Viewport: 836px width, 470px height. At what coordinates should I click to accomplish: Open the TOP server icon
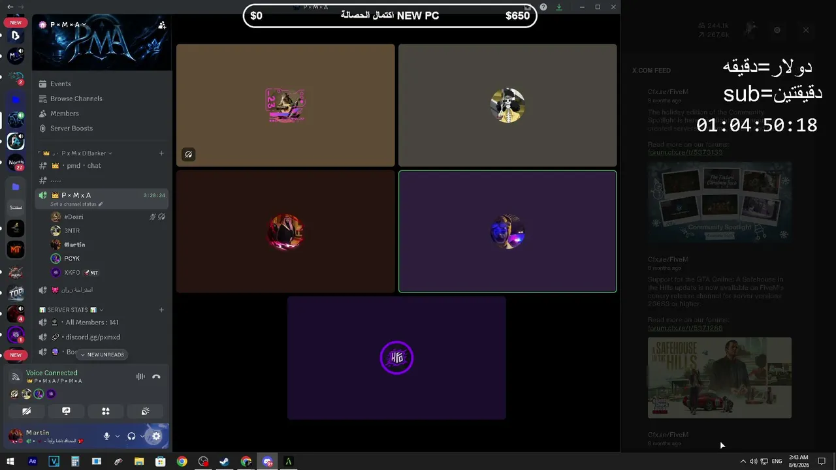[x=16, y=292]
